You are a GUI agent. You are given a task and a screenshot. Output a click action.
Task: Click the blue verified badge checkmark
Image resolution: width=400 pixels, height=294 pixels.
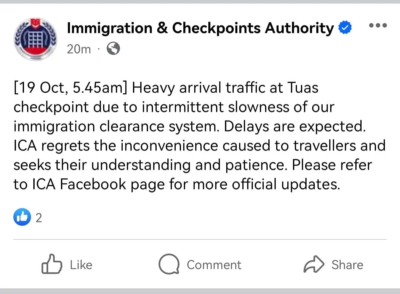(345, 28)
